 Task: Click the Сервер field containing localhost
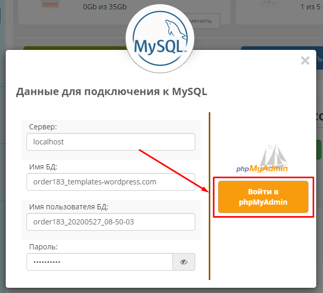tap(111, 142)
